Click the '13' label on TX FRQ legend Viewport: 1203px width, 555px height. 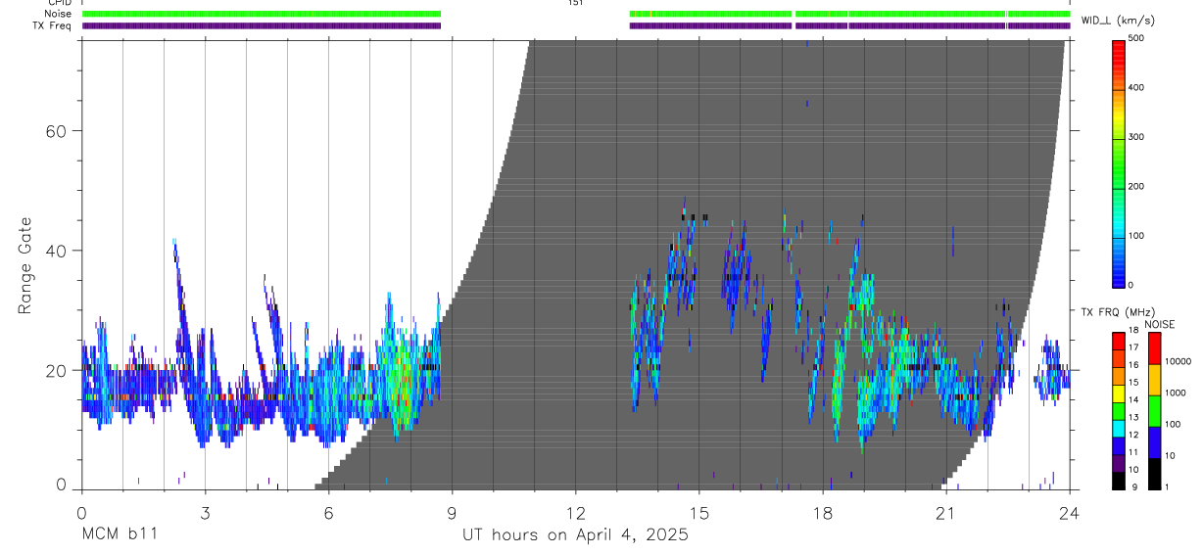(1133, 417)
